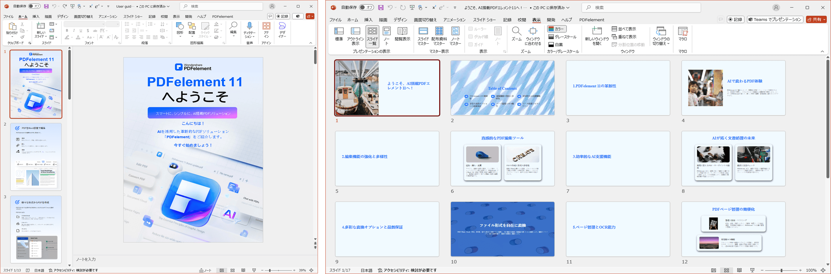Open Animations tab in right window
The image size is (831, 274).
pos(454,20)
